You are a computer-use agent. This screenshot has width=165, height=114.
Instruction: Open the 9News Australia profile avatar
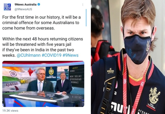coord(7,7)
